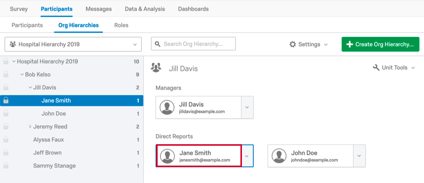Switch to the Survey tab
Viewport: 424px width, 183px height.
(x=18, y=9)
